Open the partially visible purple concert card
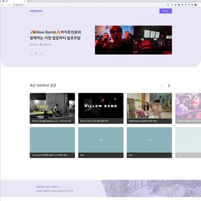This screenshot has width=201, height=201. 188,108
